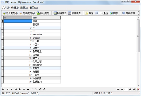Open the 查看(V) menu
The width and height of the screenshot is (141, 96).
(x=24, y=8)
